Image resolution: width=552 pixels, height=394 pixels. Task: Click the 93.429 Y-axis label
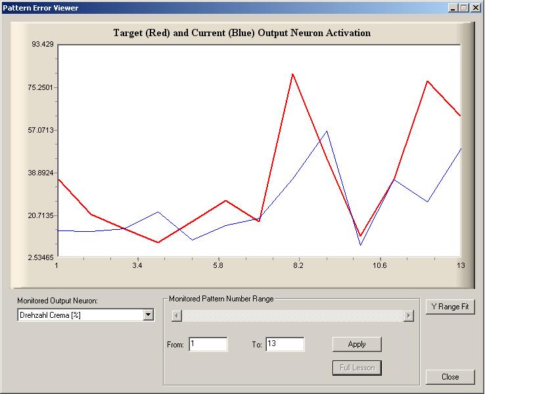[x=43, y=45]
